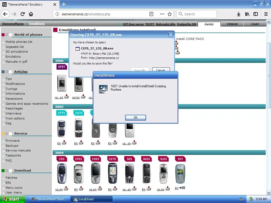Click the C65 phone thumbnail image
Viewport: 271px width, 203px height.
tap(62, 173)
